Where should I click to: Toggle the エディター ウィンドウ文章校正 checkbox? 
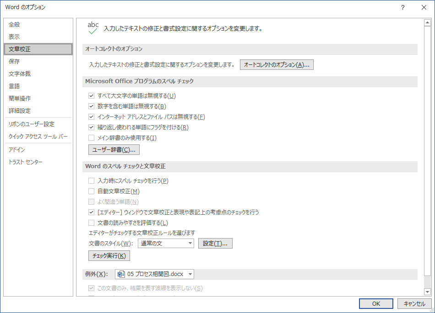(91, 212)
